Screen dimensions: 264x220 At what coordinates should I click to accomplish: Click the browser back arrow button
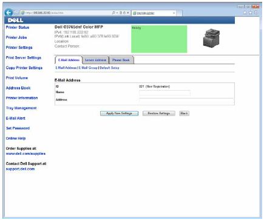pos(8,13)
